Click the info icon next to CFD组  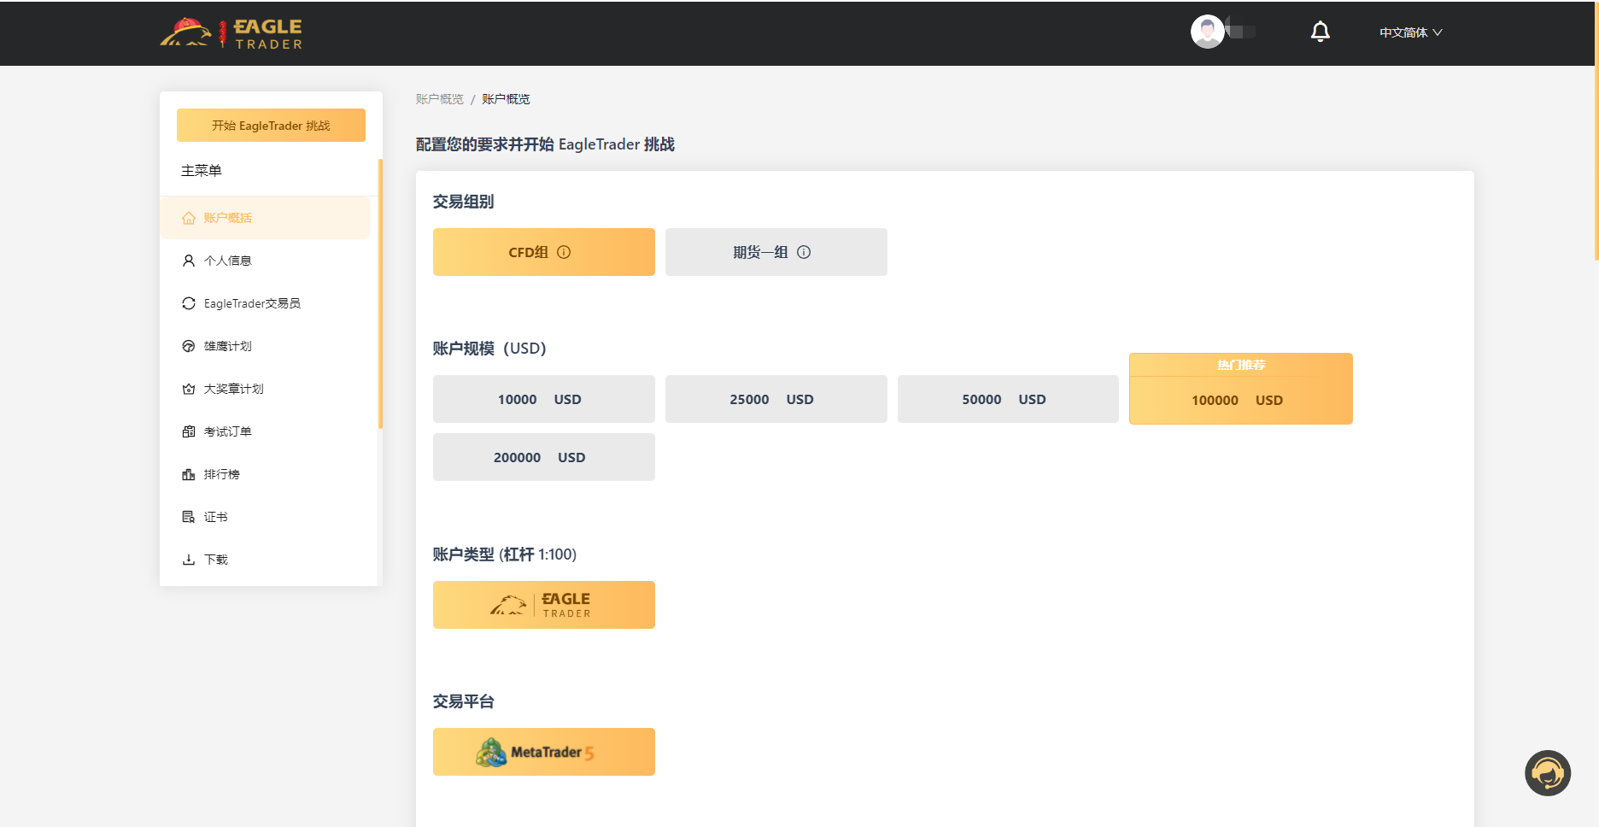[x=564, y=252]
